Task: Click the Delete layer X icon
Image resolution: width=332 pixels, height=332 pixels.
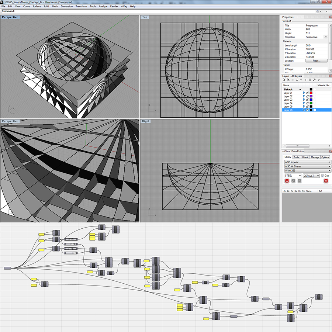Action: coord(292,80)
